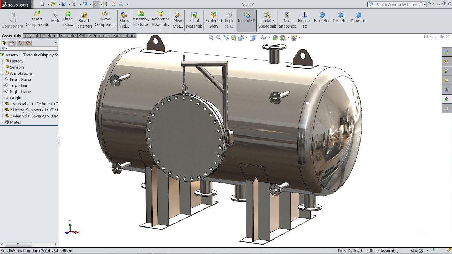Click Take Snapshot in the toolbar

pyautogui.click(x=287, y=20)
